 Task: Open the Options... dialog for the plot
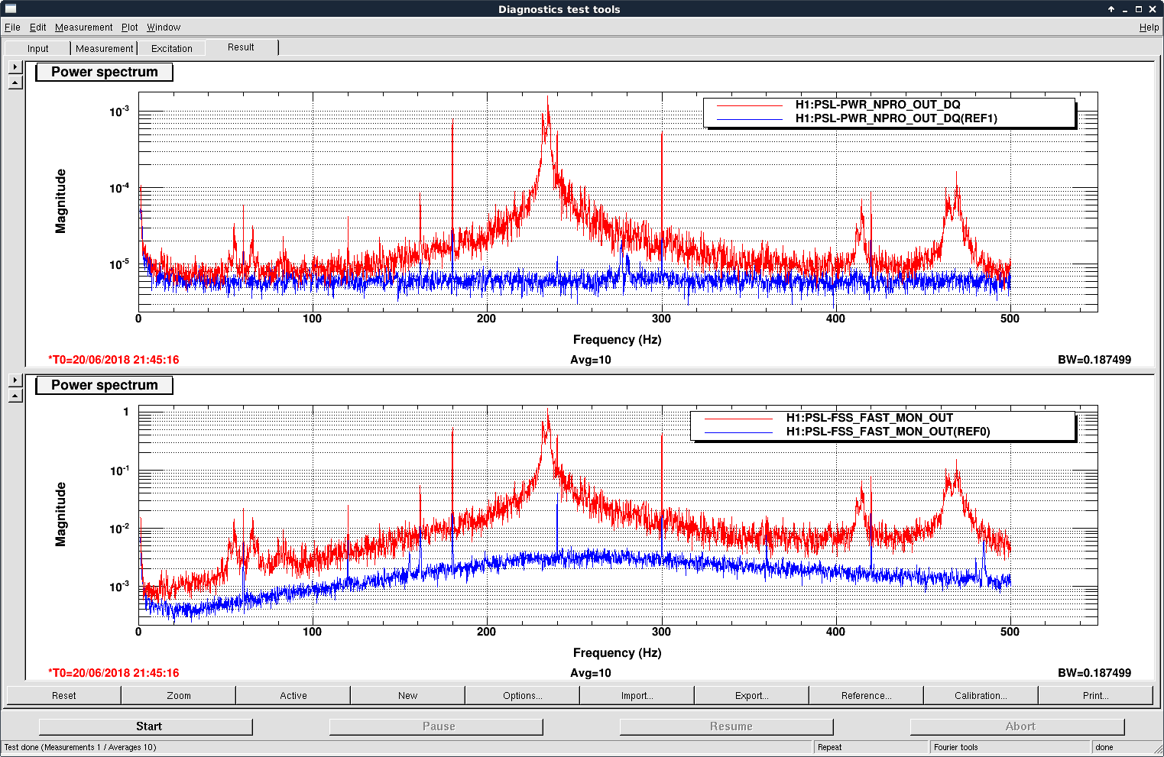pyautogui.click(x=522, y=695)
